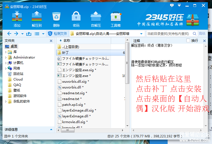Click the 添加 (Add) toolbar icon
The image size is (212, 144).
pyautogui.click(x=17, y=19)
